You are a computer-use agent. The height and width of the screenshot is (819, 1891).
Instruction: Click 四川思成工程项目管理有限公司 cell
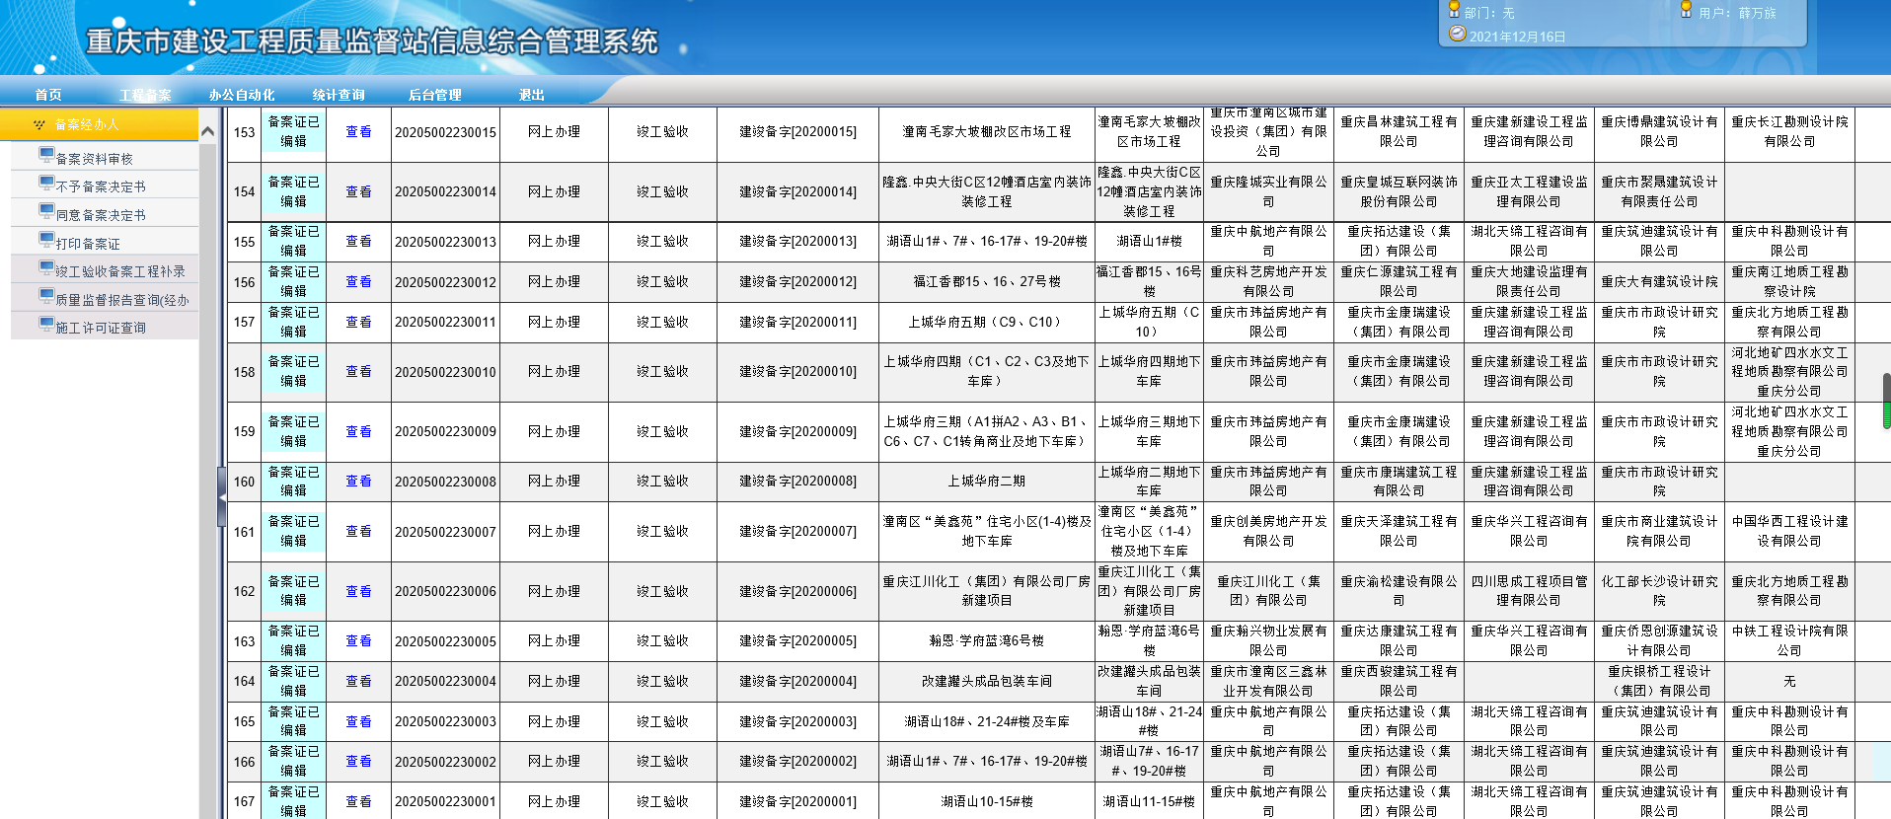pos(1529,591)
